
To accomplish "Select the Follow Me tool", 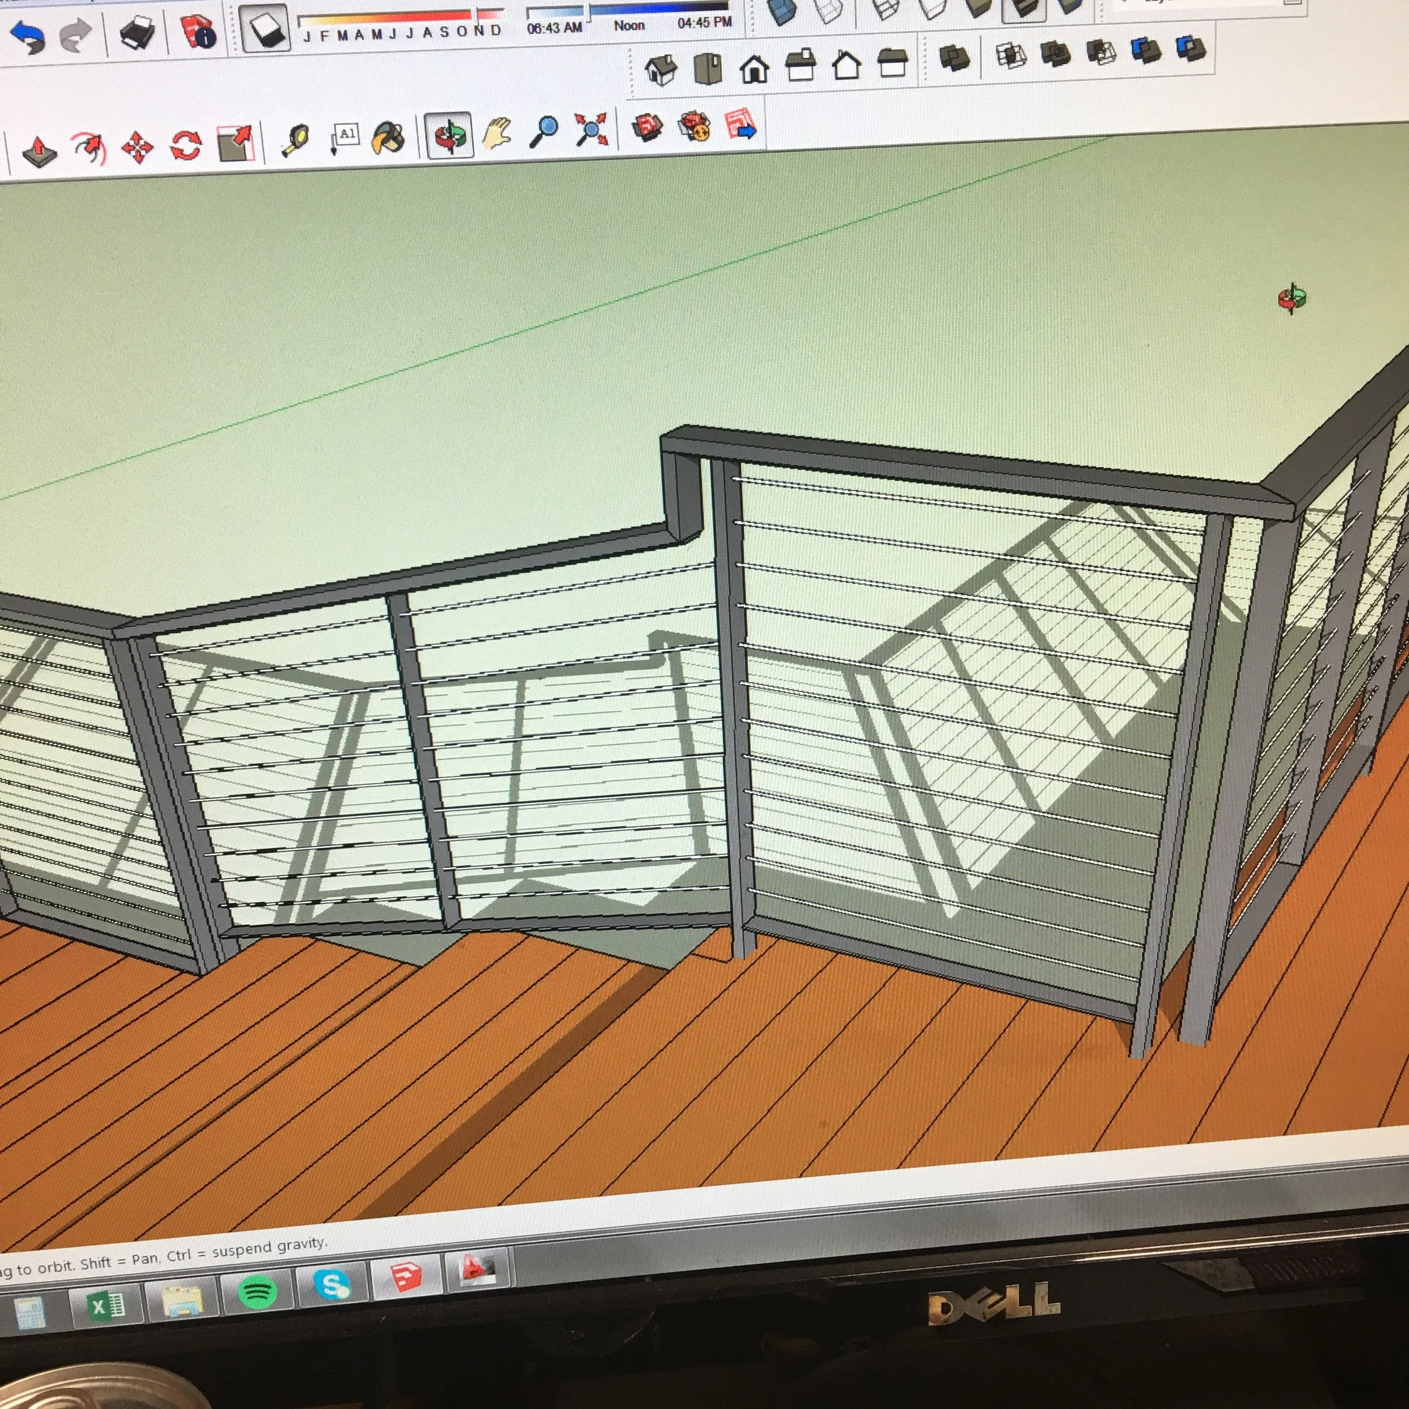I will pos(90,148).
